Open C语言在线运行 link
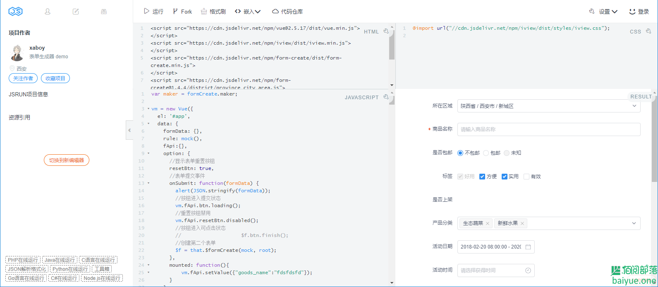 click(98, 260)
